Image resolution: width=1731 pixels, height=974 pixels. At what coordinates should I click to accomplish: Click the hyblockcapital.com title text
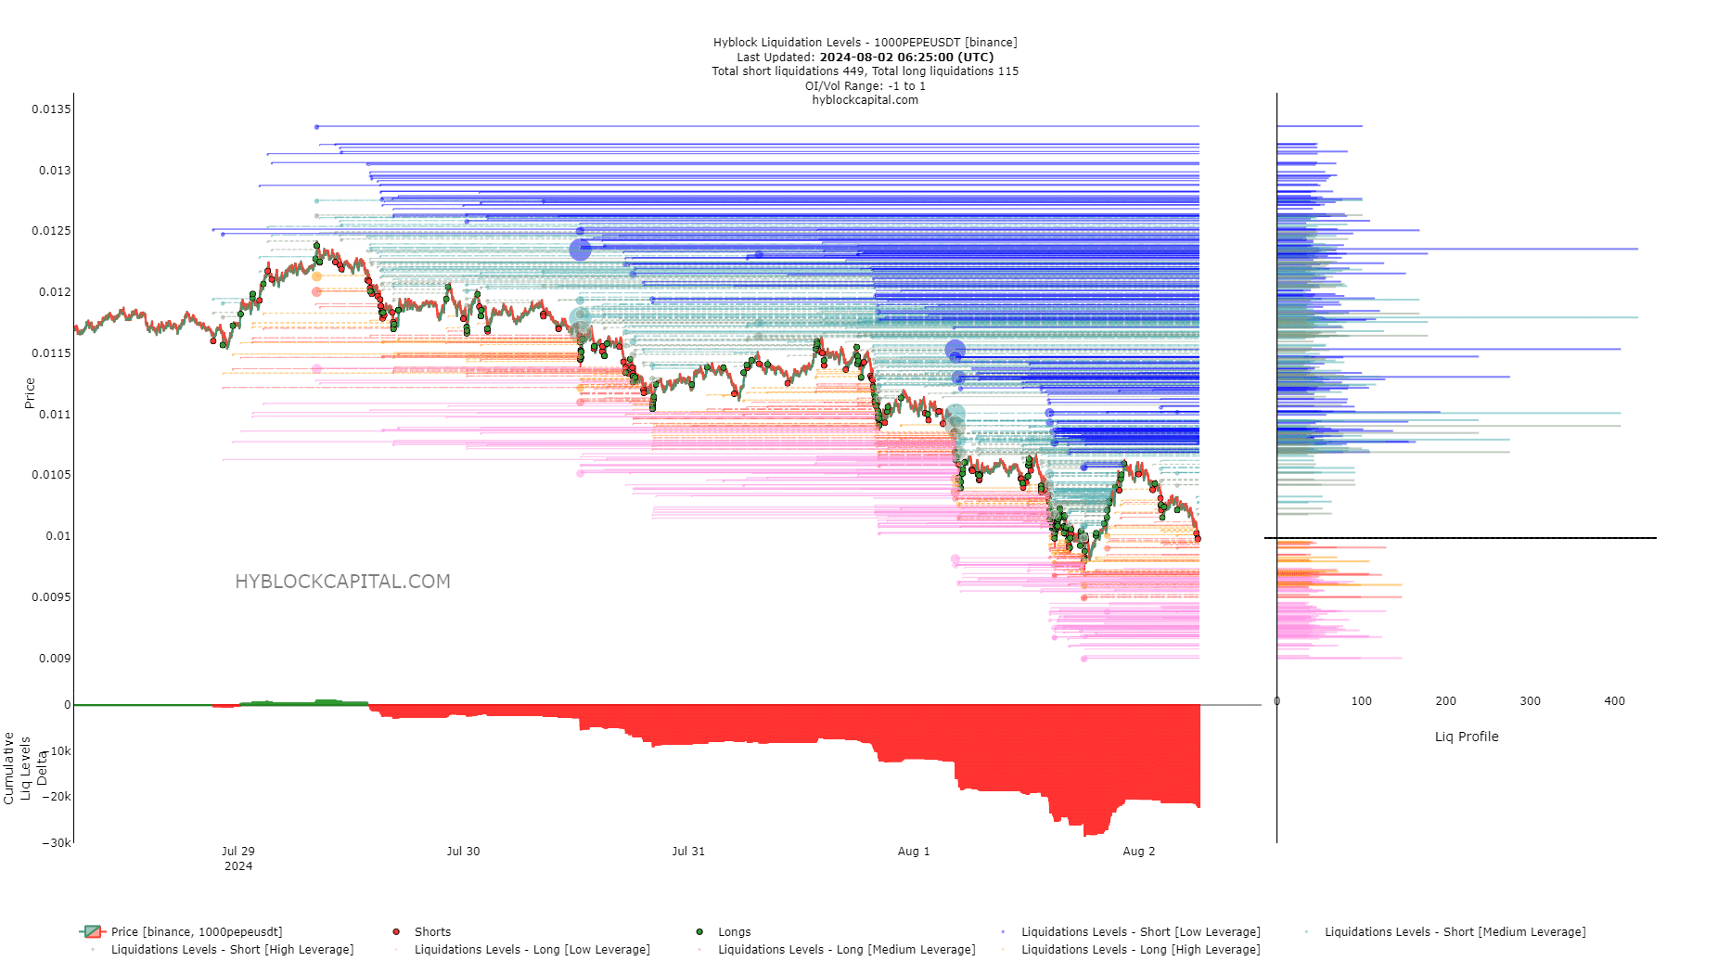click(x=865, y=100)
